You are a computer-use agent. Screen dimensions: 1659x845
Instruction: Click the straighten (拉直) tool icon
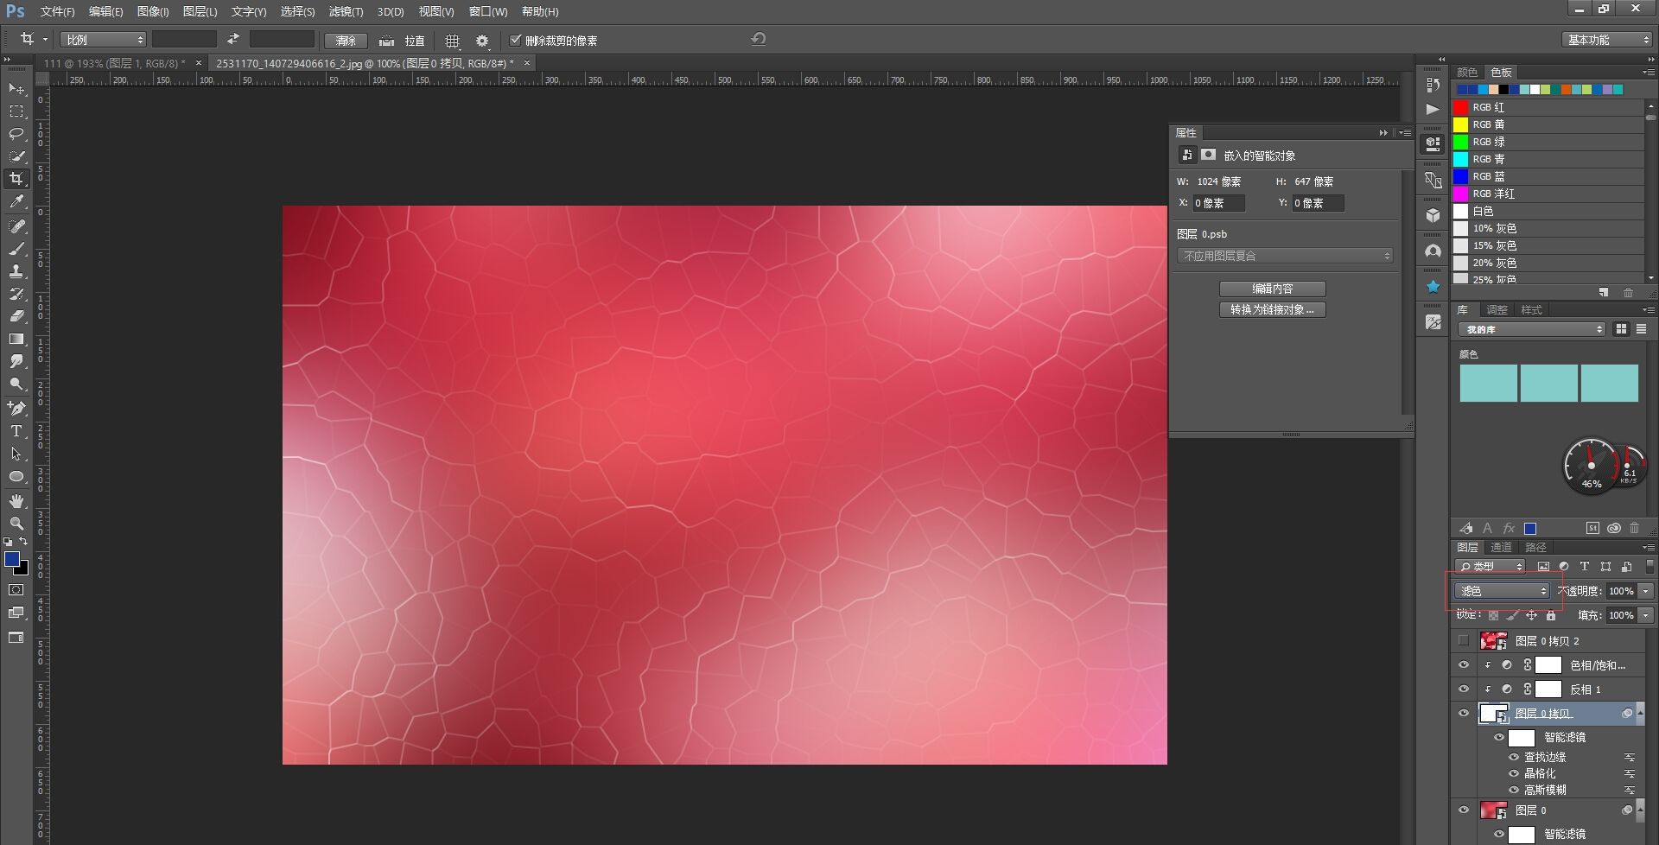click(386, 41)
